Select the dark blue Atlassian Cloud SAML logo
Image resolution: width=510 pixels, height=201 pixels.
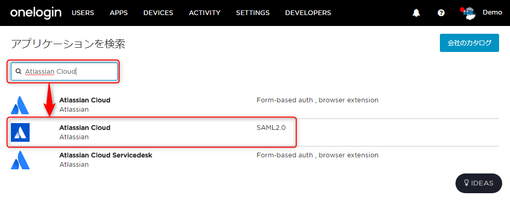tap(20, 132)
